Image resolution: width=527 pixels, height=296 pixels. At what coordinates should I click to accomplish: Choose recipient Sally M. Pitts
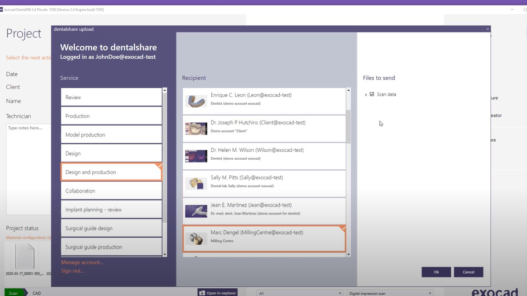[x=264, y=183]
